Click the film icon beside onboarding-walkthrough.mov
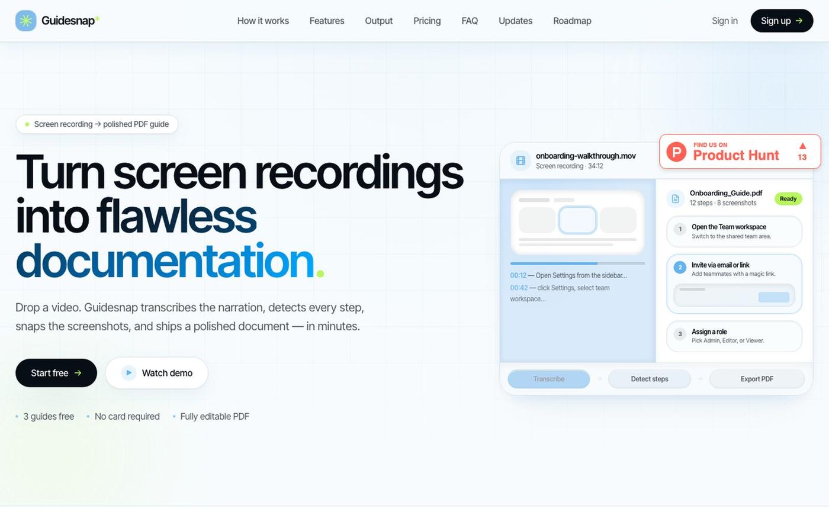This screenshot has height=518, width=829. point(520,160)
